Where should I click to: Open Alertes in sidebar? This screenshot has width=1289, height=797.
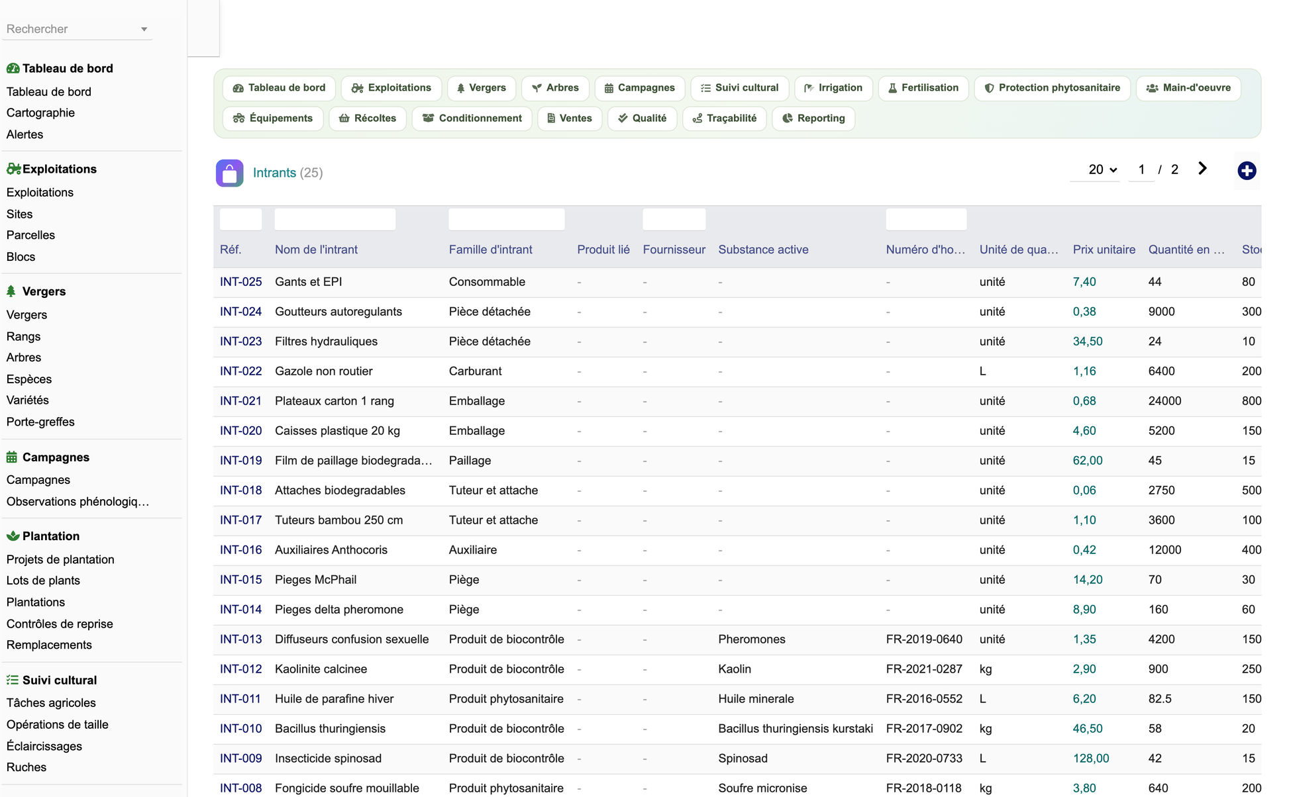25,134
